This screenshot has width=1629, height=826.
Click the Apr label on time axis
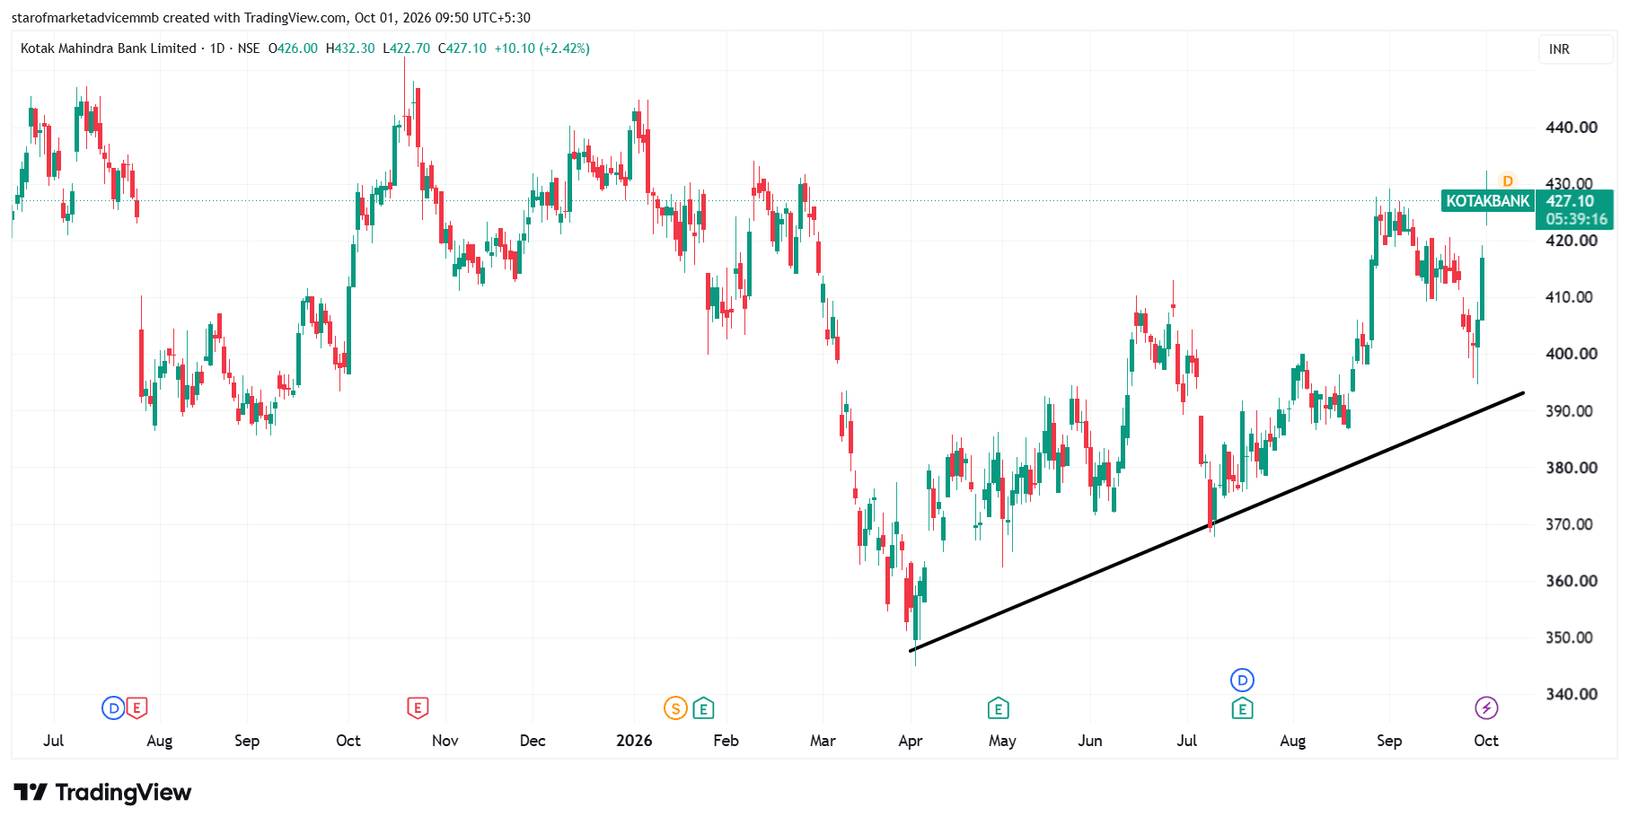pos(911,741)
